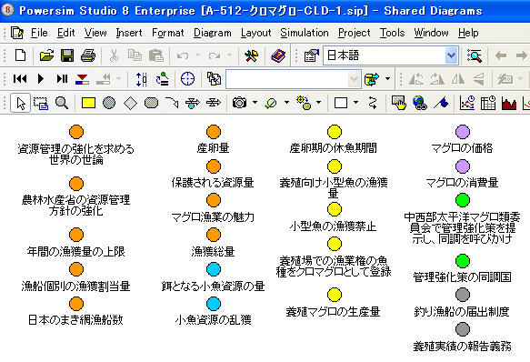Expand the 日本語 language dropdown
This screenshot has height=362, width=530.
tap(451, 55)
